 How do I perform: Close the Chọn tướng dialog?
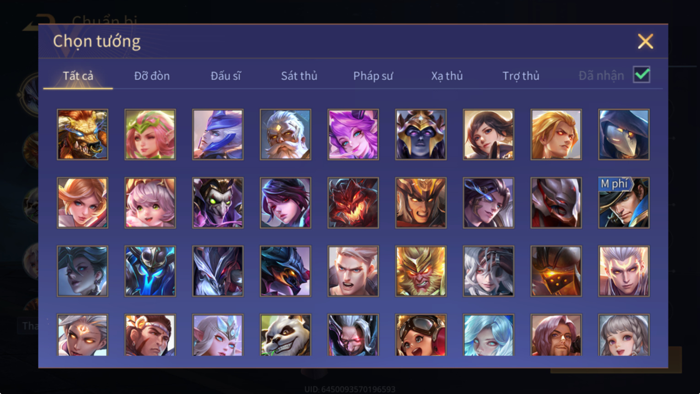[x=646, y=42]
